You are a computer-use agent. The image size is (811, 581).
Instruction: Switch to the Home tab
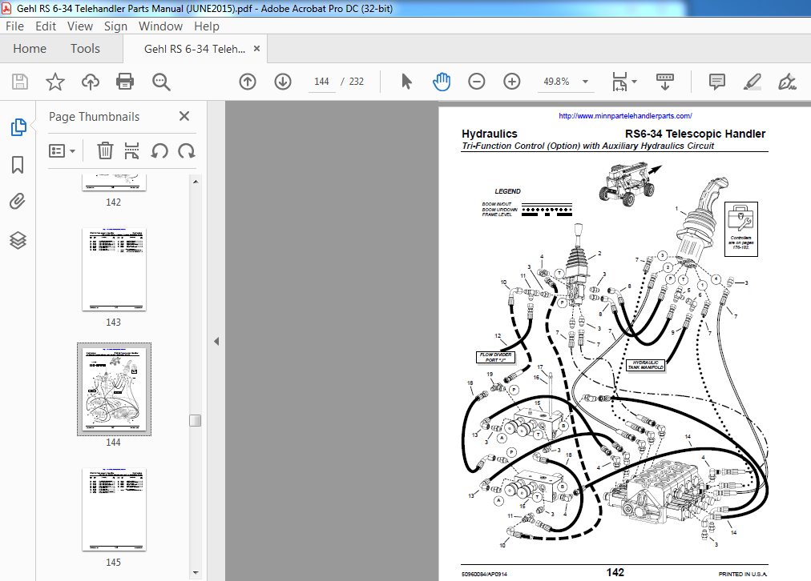[30, 49]
